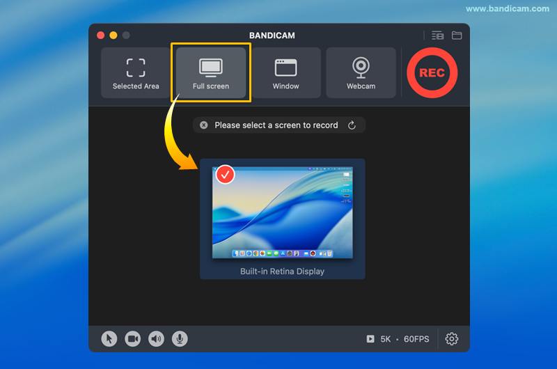This screenshot has width=557, height=369.
Task: Pick the Webcam recording mode
Action: coord(361,73)
